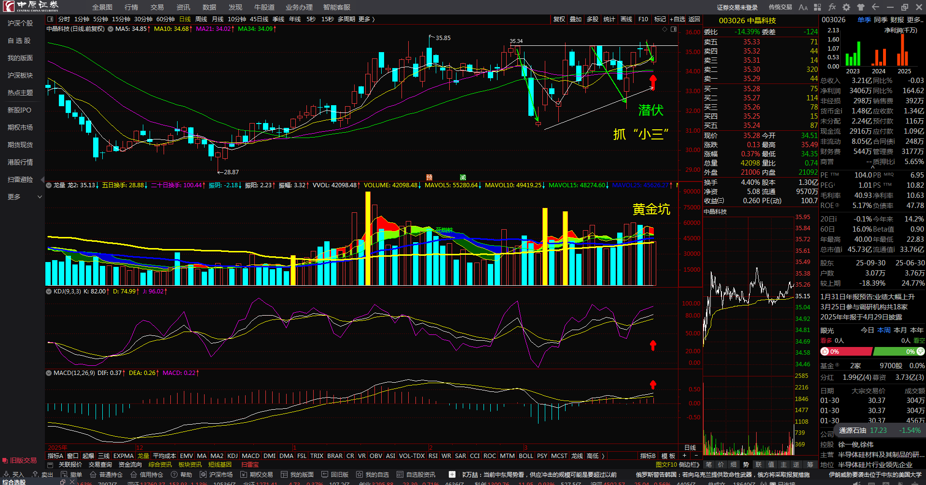
Task: Click the green 看空 sentiment bar
Action: tap(899, 351)
